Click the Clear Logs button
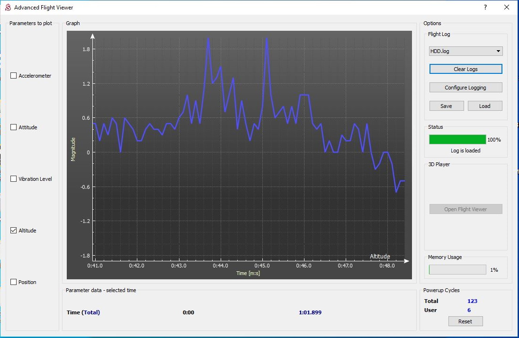 point(465,69)
